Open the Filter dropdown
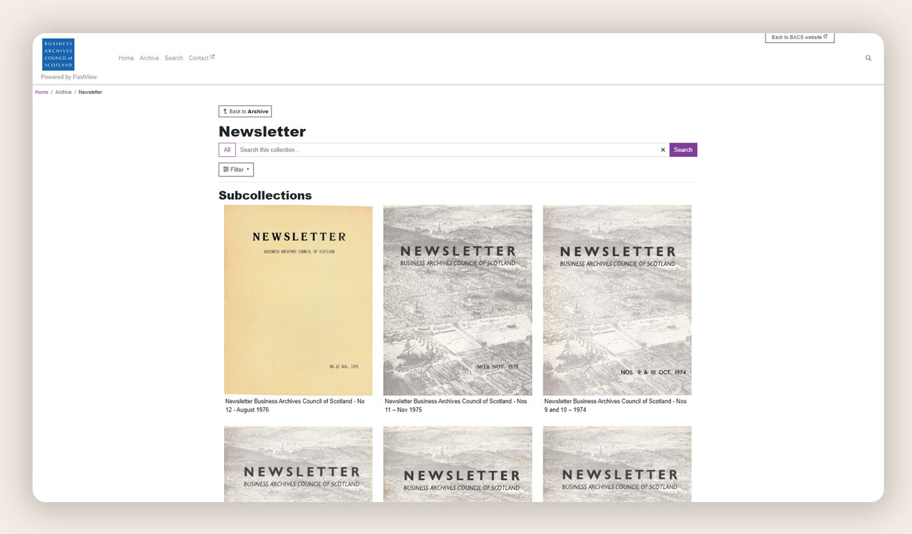The image size is (912, 534). coord(236,169)
